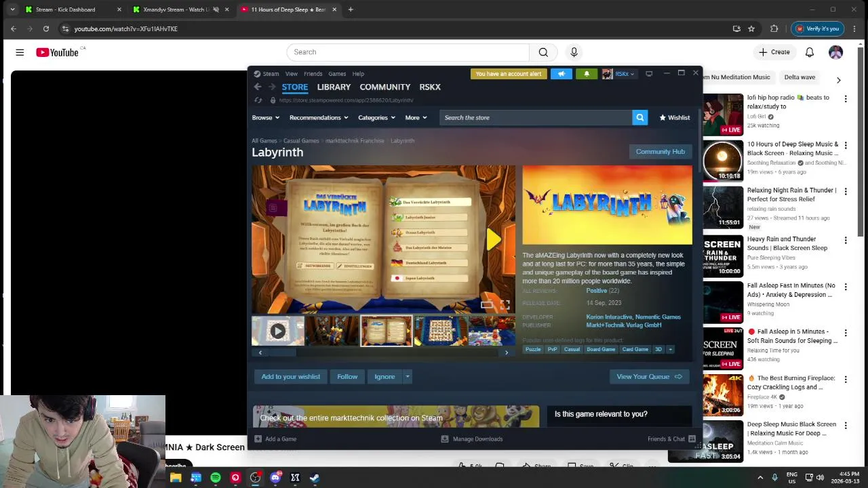
Task: Expand the Recommendations dropdown
Action: [x=319, y=117]
